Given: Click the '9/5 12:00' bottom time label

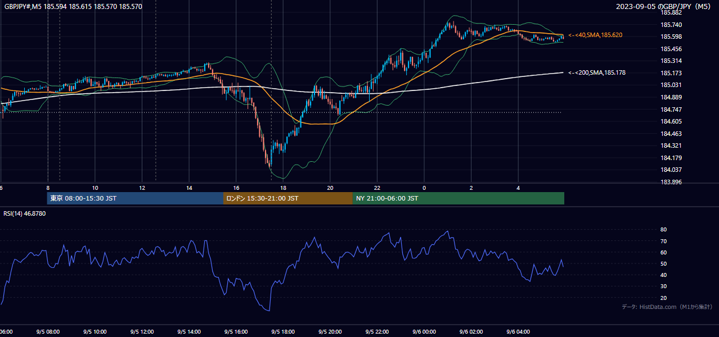Looking at the screenshot, I should coord(142,332).
